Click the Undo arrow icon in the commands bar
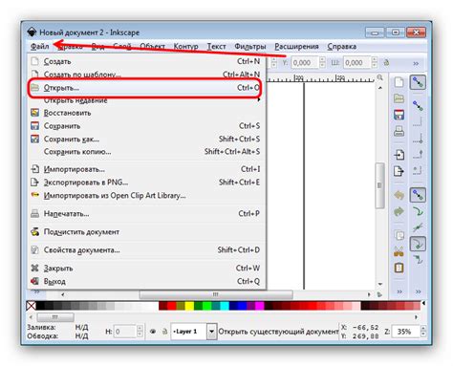 point(399,195)
